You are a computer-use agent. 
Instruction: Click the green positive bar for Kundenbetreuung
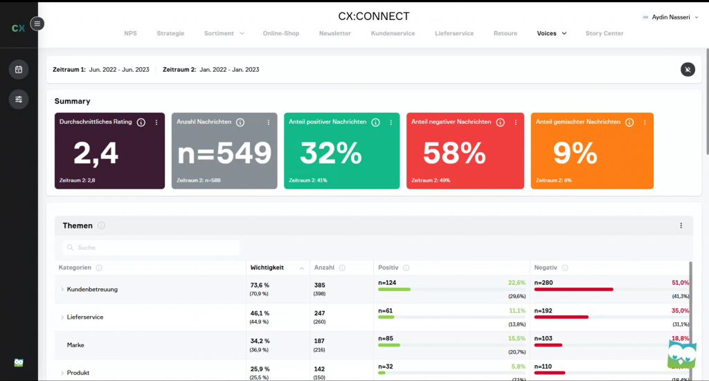point(394,289)
